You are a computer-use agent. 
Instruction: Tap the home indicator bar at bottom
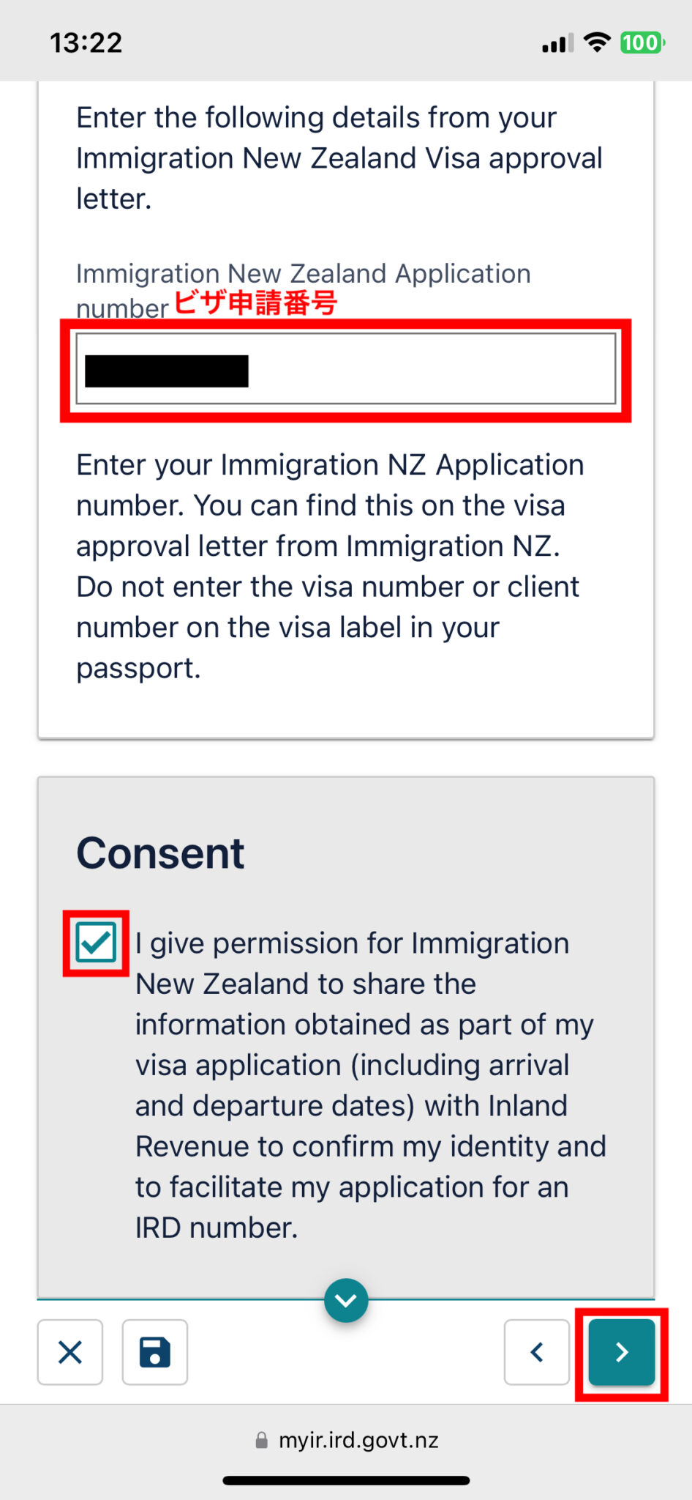coord(346,1480)
